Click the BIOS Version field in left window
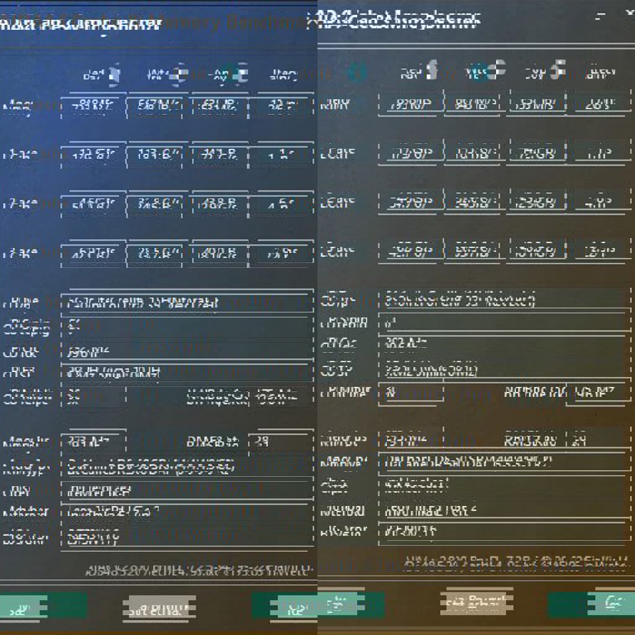The image size is (635, 635). (187, 537)
